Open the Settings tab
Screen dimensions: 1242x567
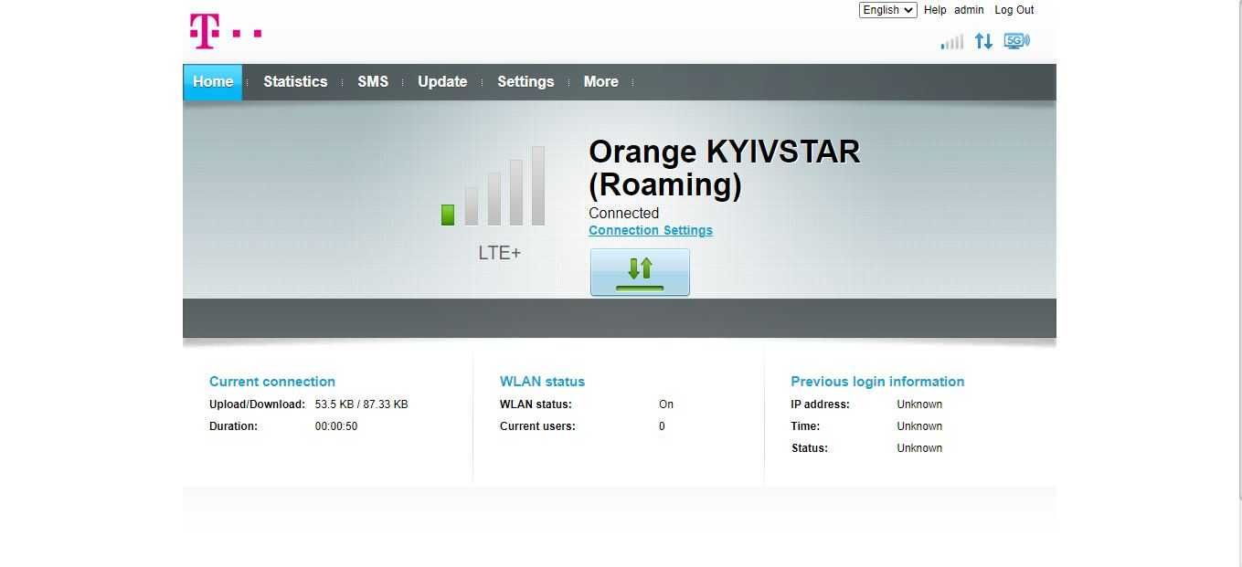pos(525,81)
